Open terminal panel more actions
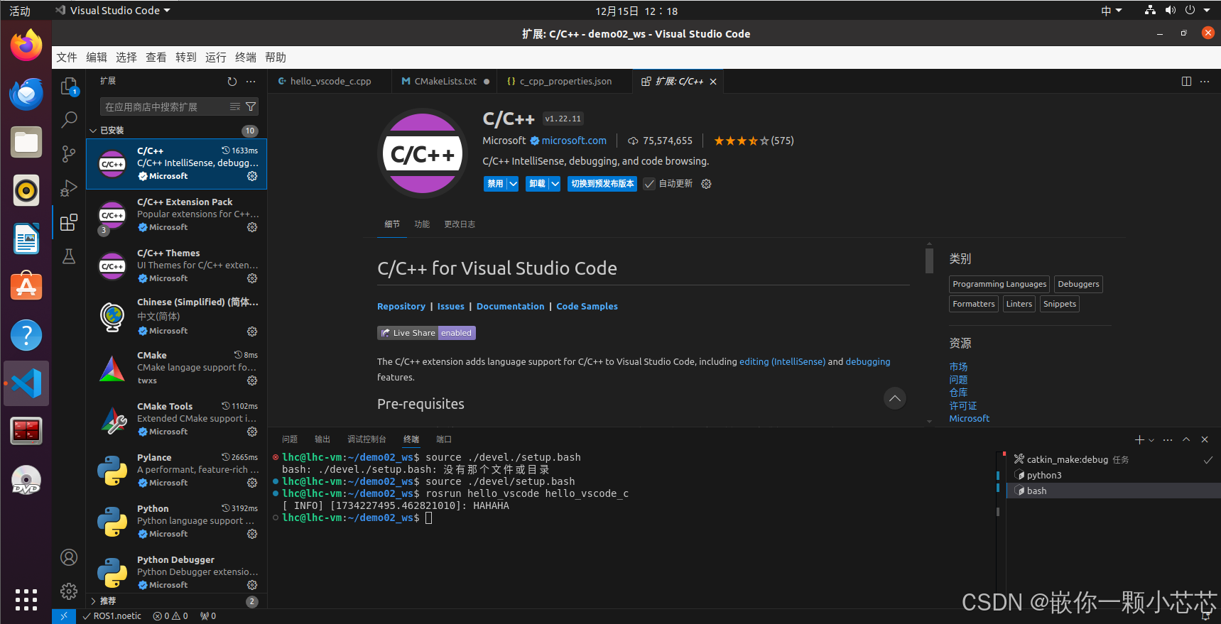This screenshot has height=624, width=1221. point(1168,440)
